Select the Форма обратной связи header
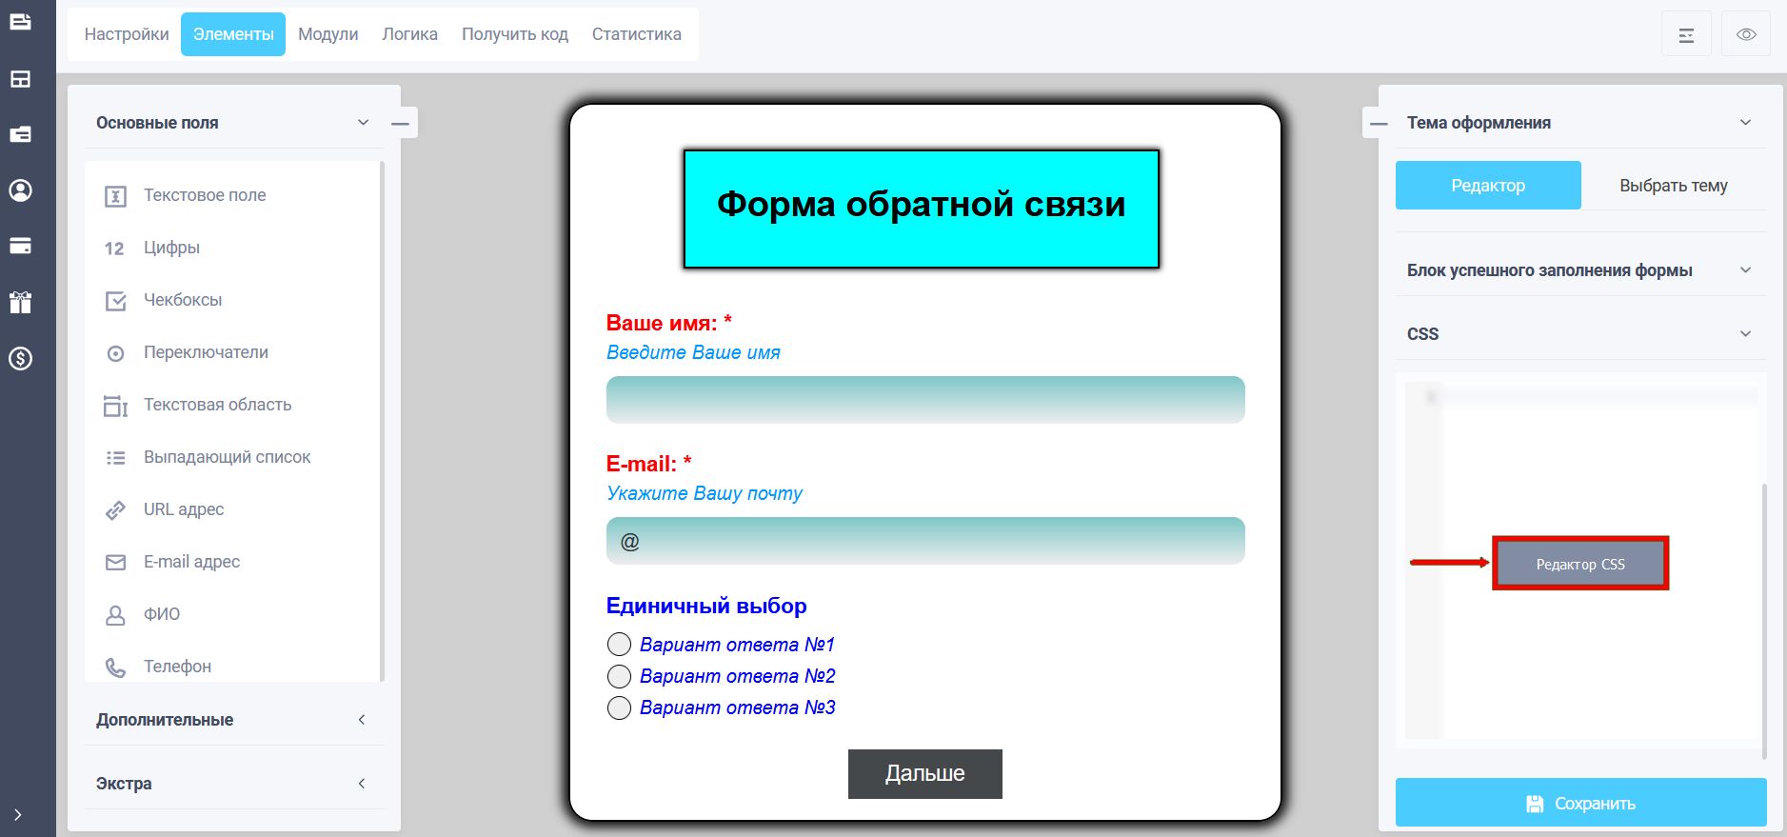This screenshot has width=1787, height=837. click(x=922, y=209)
